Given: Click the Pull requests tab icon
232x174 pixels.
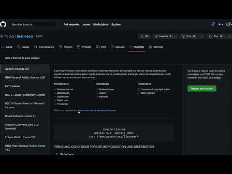Looking at the screenshot, I should click(x=36, y=47).
